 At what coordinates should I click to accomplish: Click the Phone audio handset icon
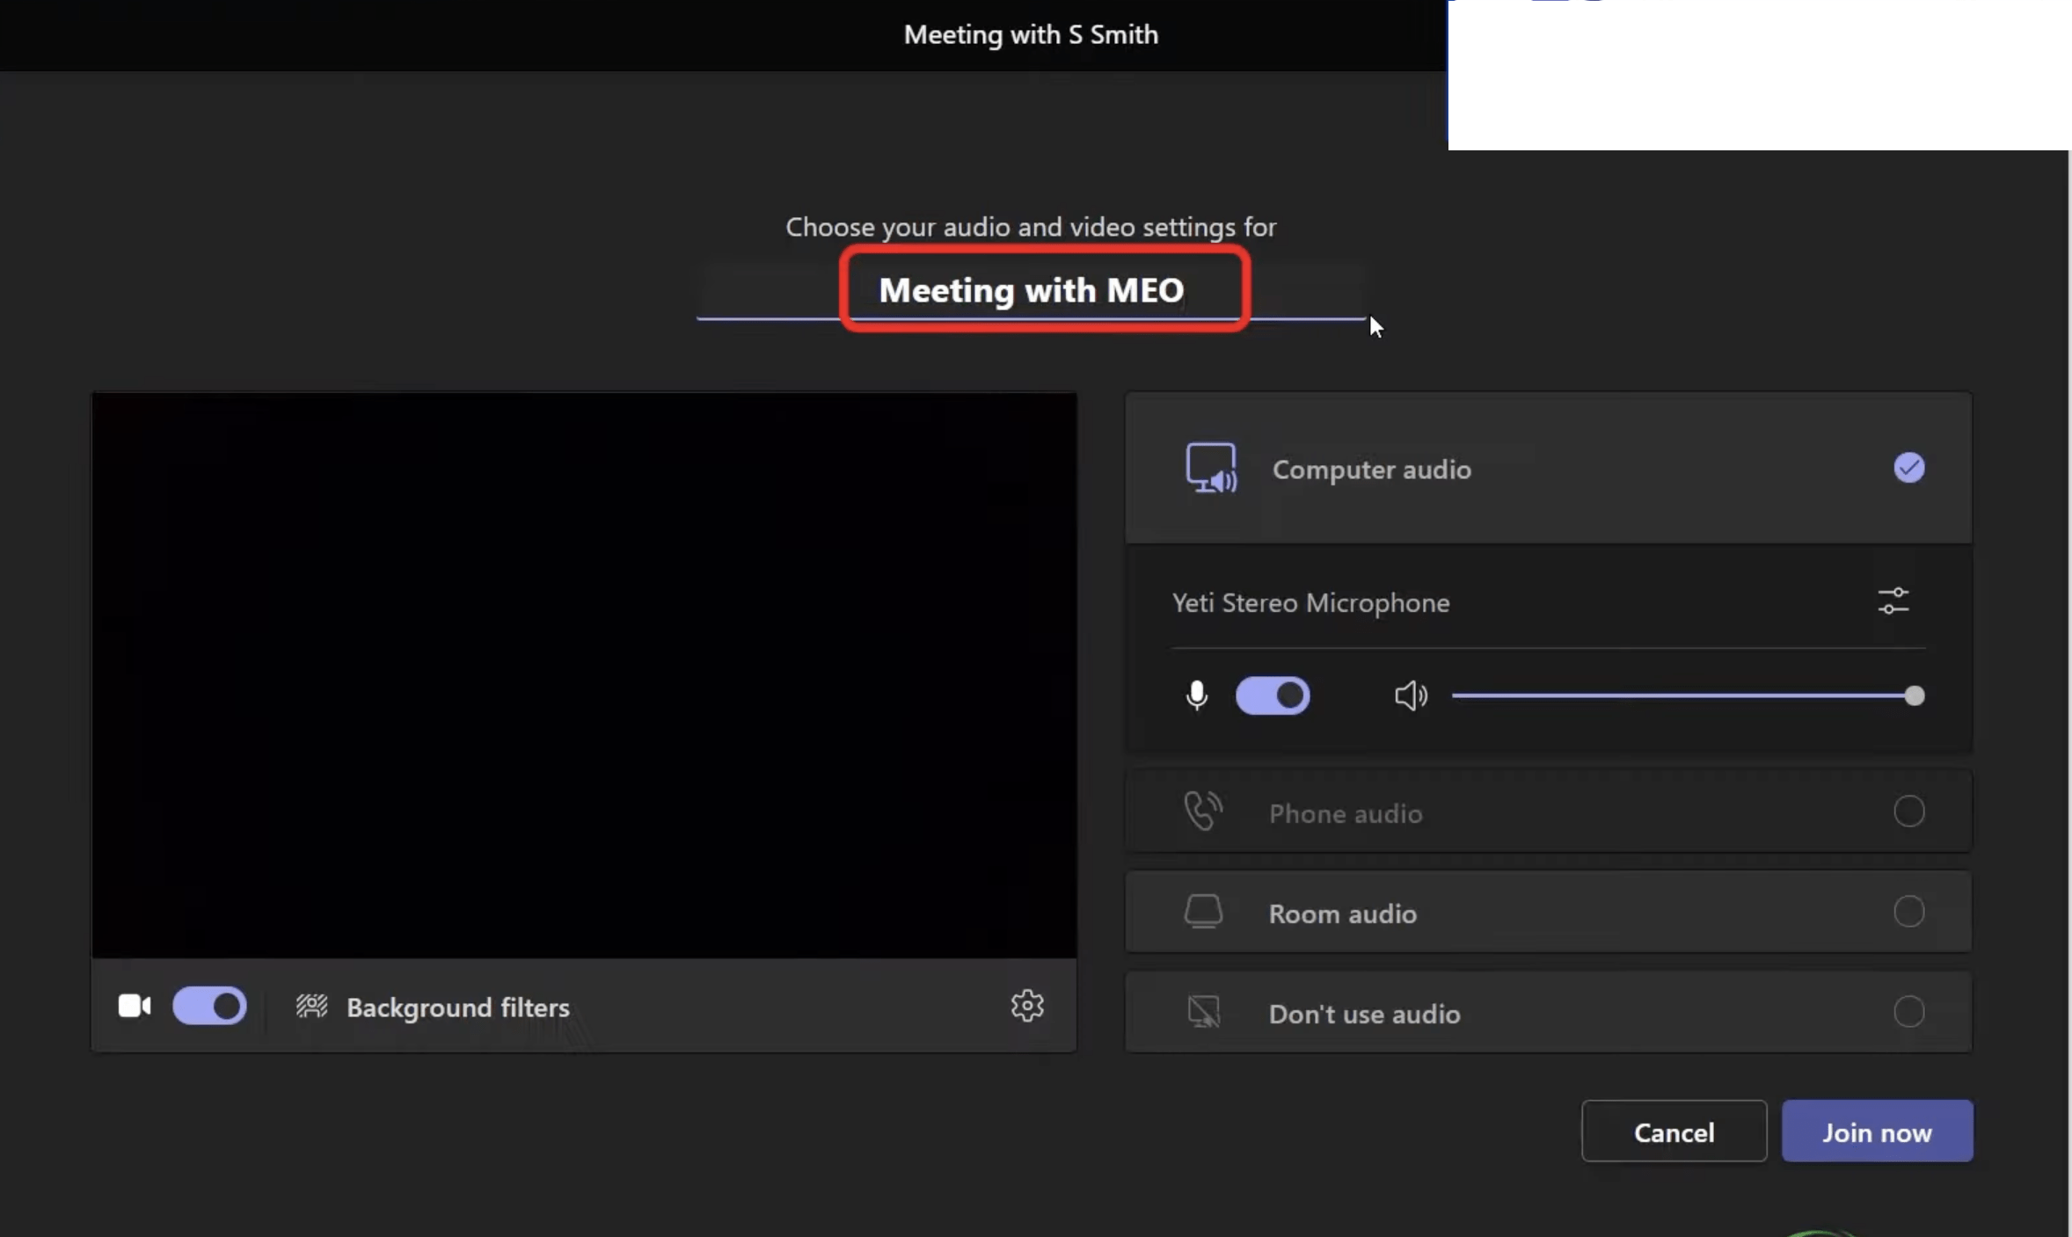click(1203, 811)
